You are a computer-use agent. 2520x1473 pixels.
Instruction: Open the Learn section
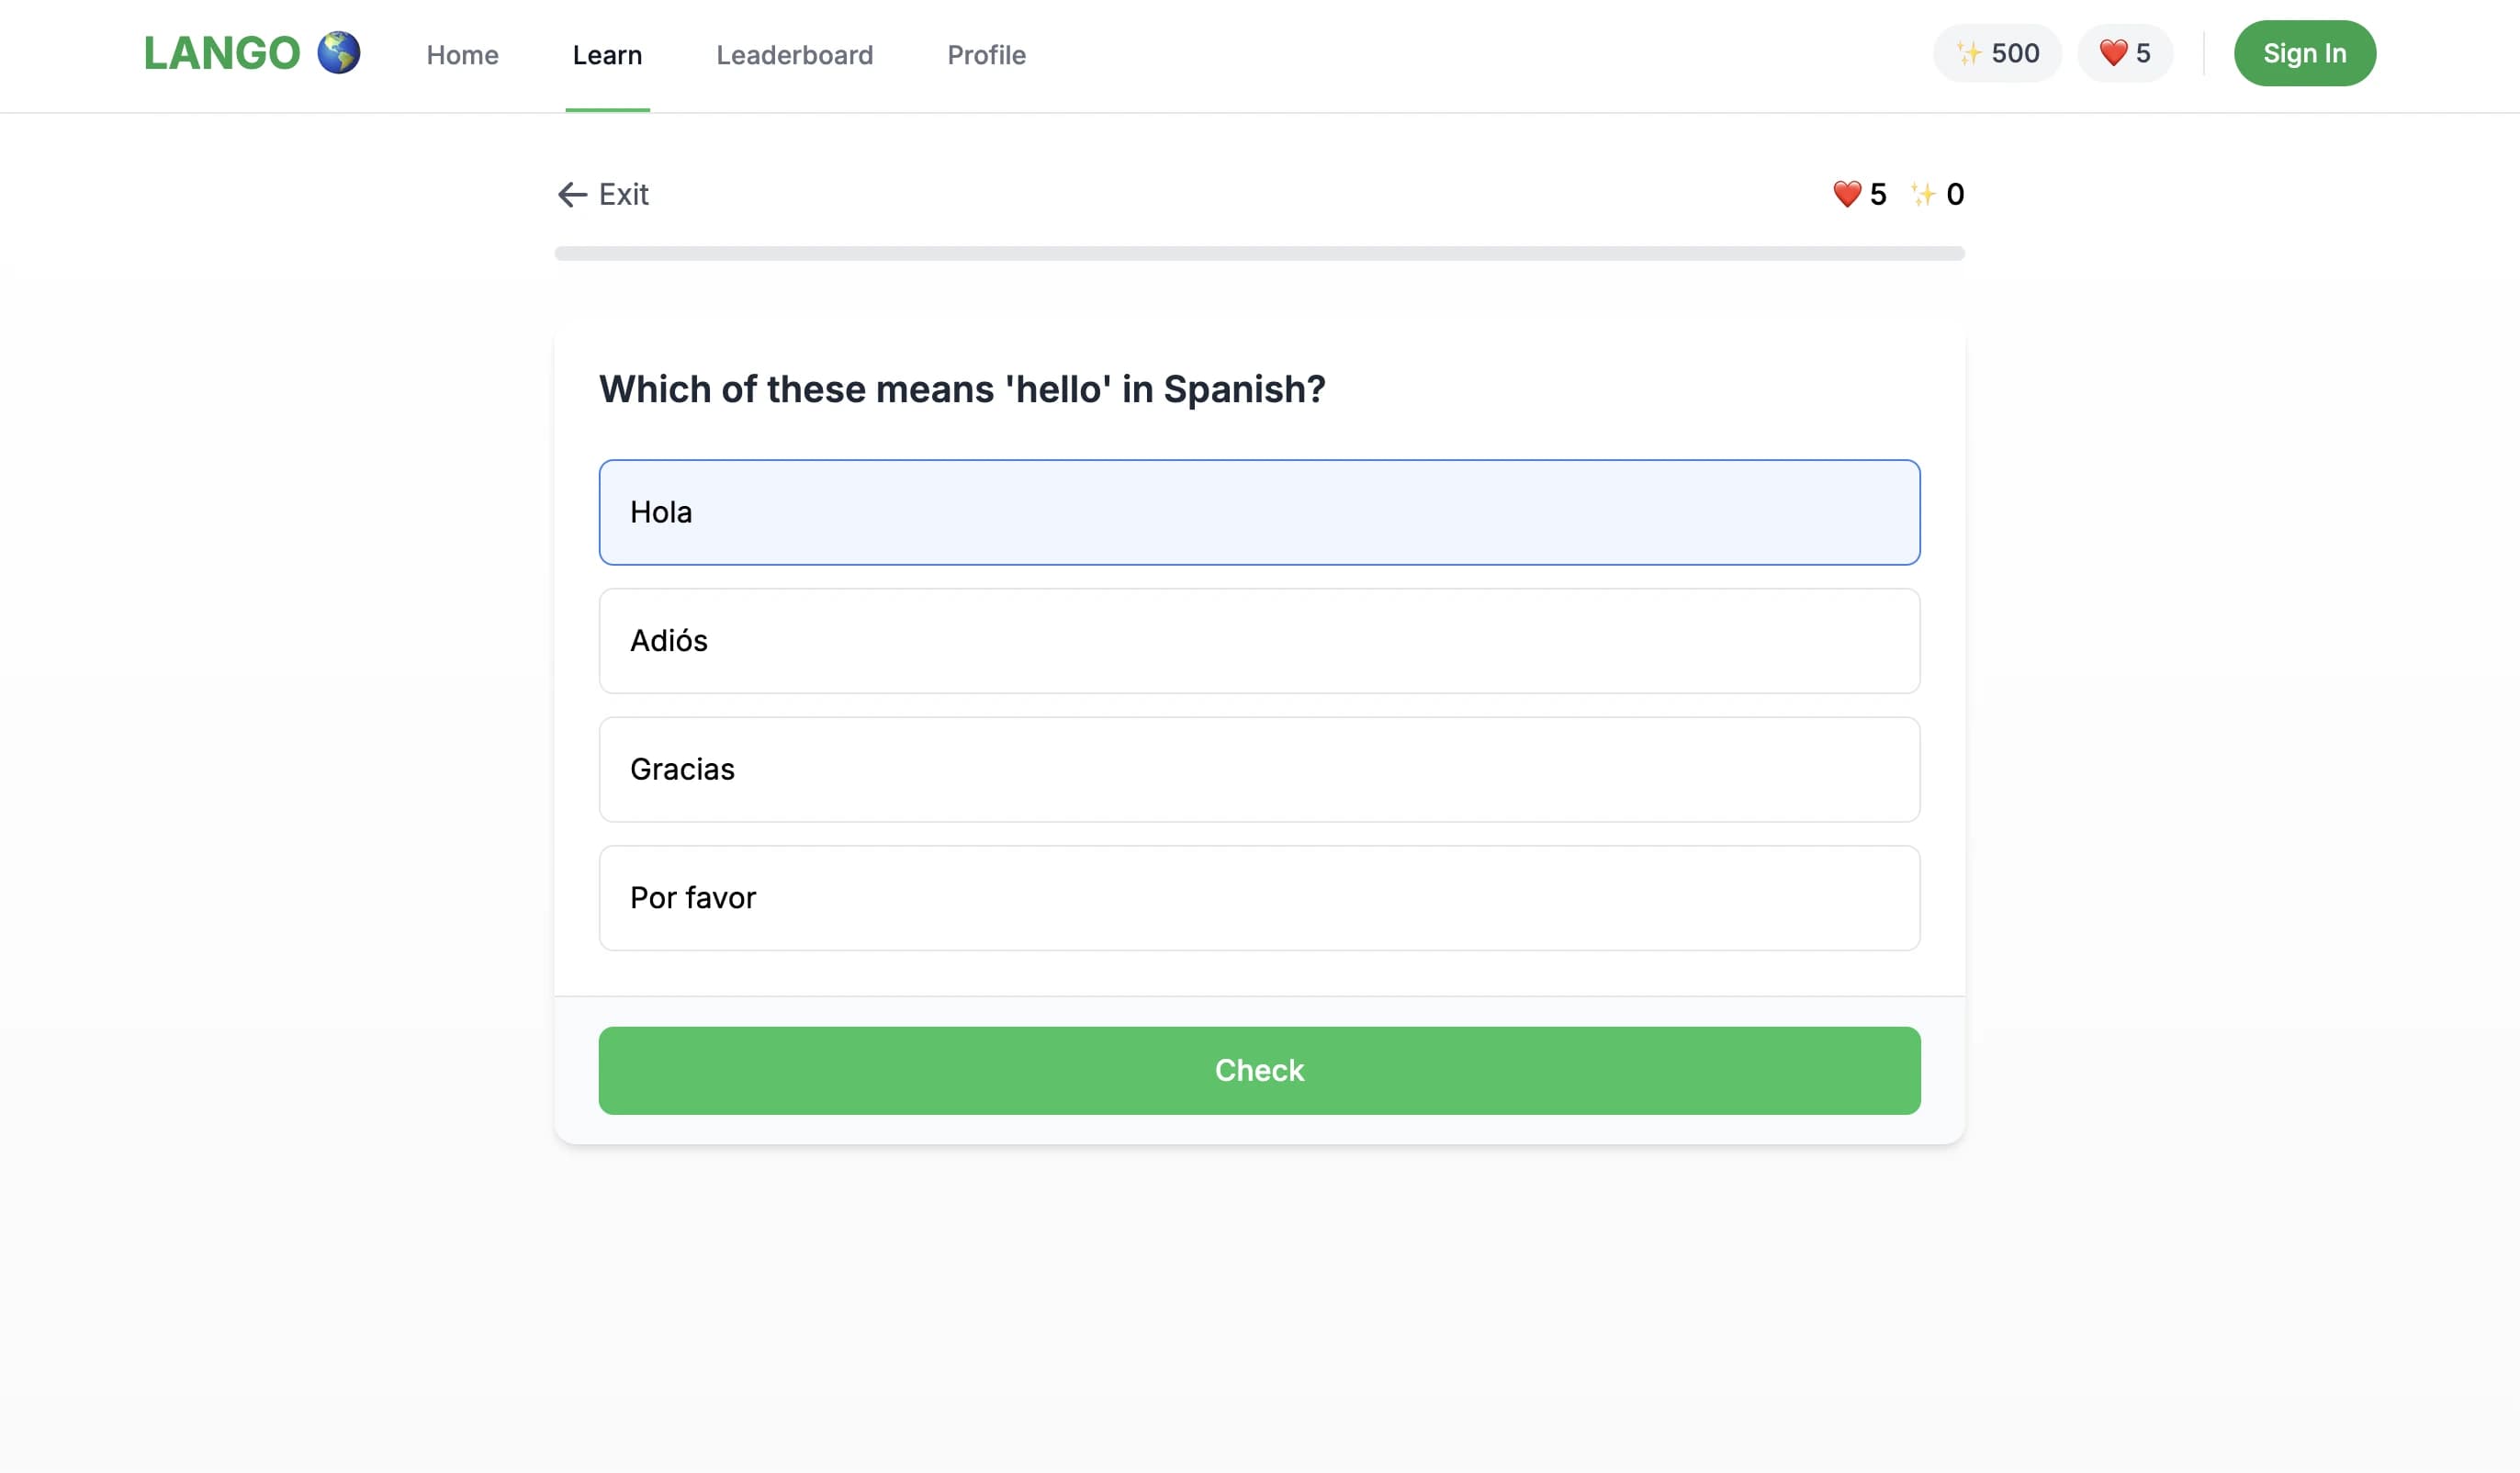[x=606, y=55]
